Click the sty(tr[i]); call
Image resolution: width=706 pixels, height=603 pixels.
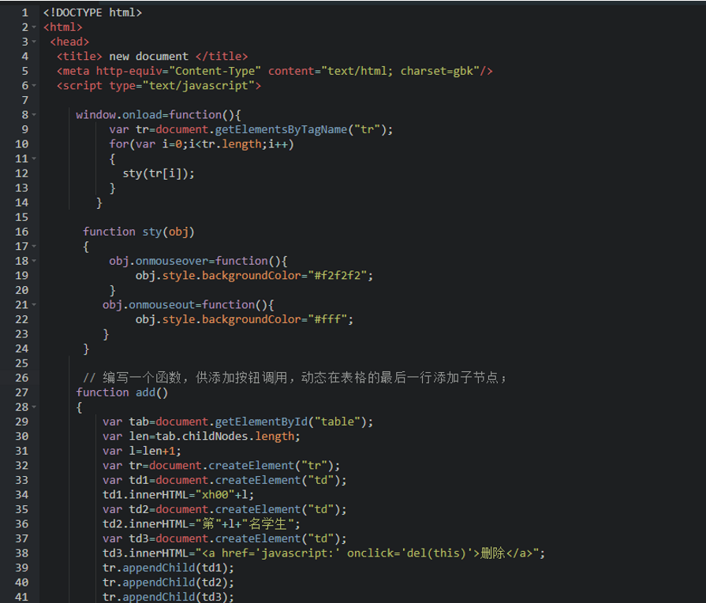159,173
